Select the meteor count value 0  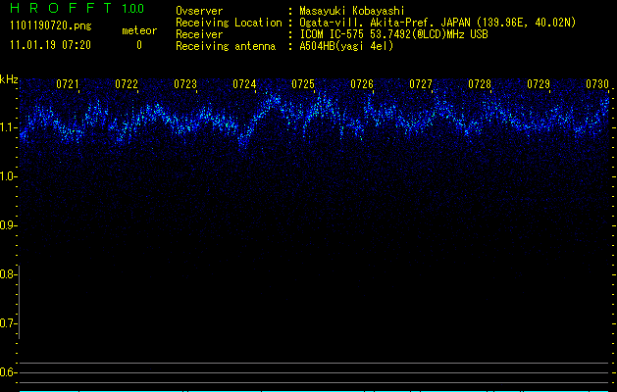tap(138, 44)
